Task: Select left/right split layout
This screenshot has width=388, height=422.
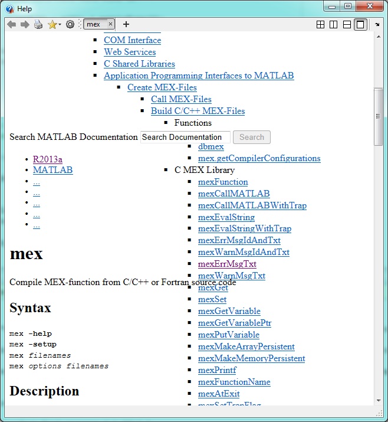Action: click(x=334, y=24)
